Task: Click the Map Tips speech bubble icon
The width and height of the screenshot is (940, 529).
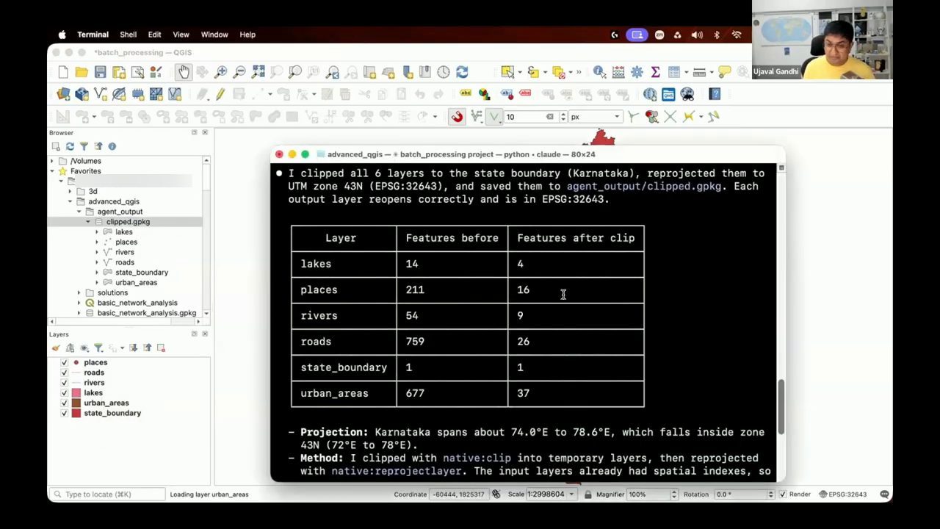Action: (x=725, y=72)
